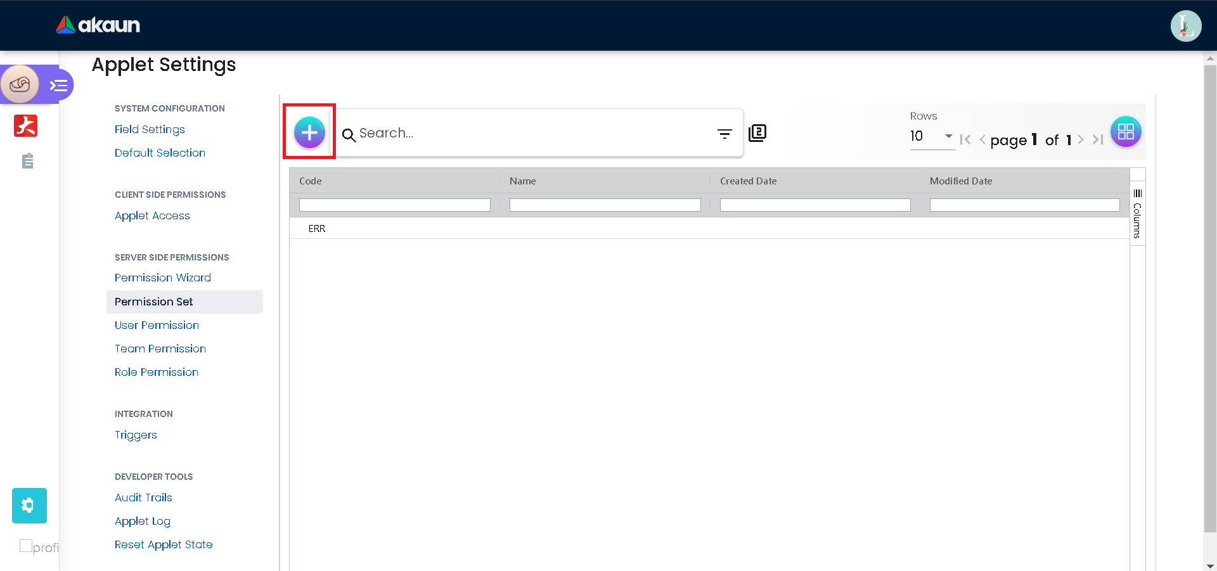
Task: Open the grid view round button
Action: tap(1126, 132)
